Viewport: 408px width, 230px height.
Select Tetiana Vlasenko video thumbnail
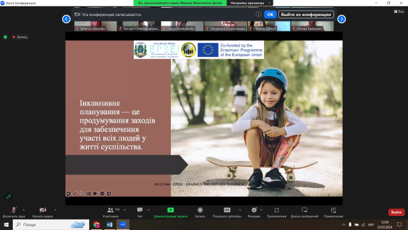(96, 26)
